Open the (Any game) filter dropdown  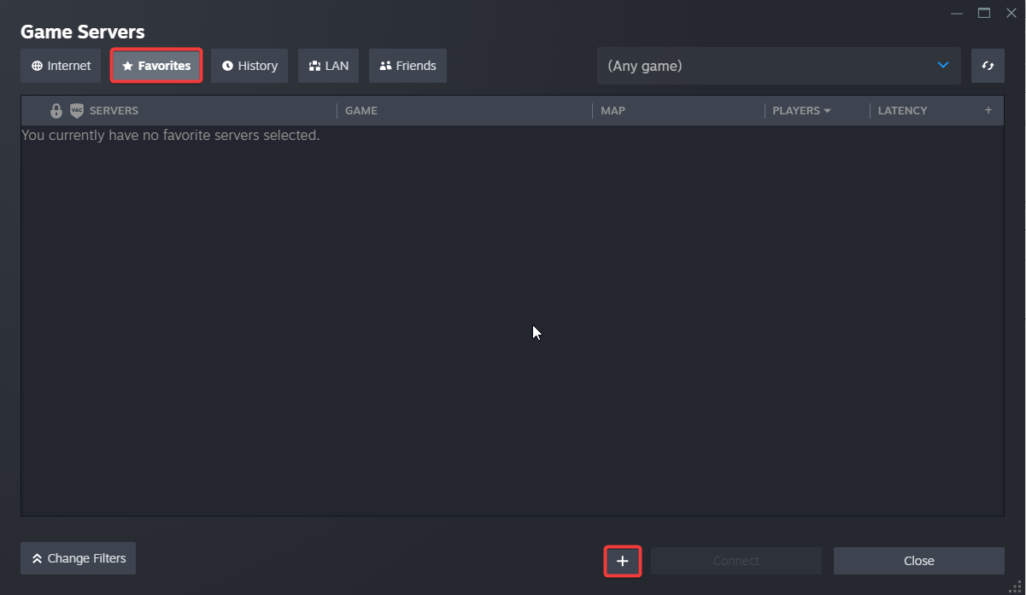[777, 66]
